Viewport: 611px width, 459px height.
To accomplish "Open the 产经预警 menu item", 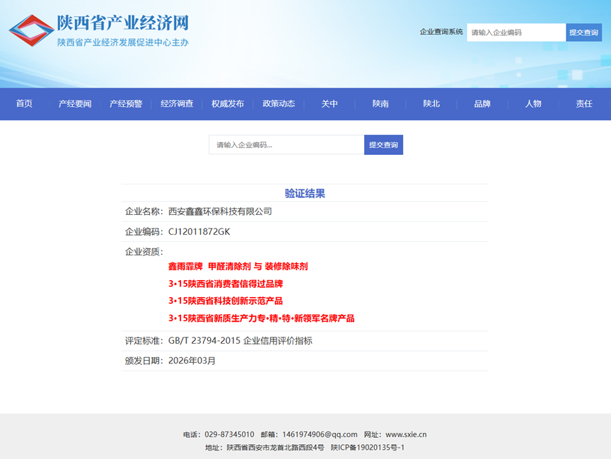I will [126, 104].
